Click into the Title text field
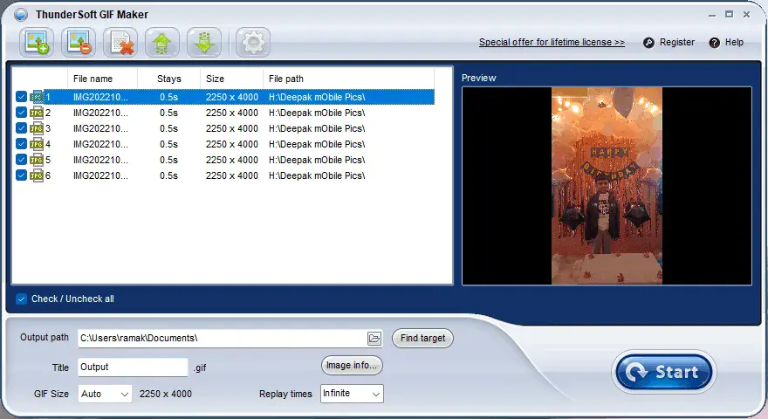Screen dimensions: 768x419 click(x=133, y=367)
